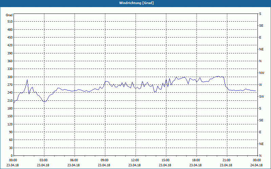Select the 23.04.18 date beneath 09:00
This screenshot has width=271, height=169.
point(104,165)
